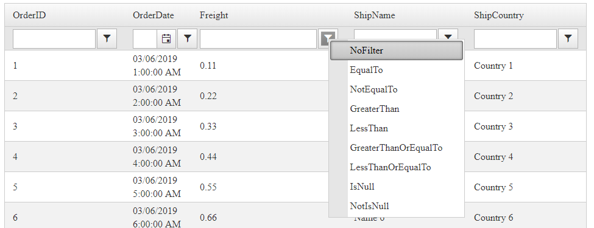594x228 pixels.
Task: Focus the ShipCountry filter text box
Action: click(x=515, y=38)
